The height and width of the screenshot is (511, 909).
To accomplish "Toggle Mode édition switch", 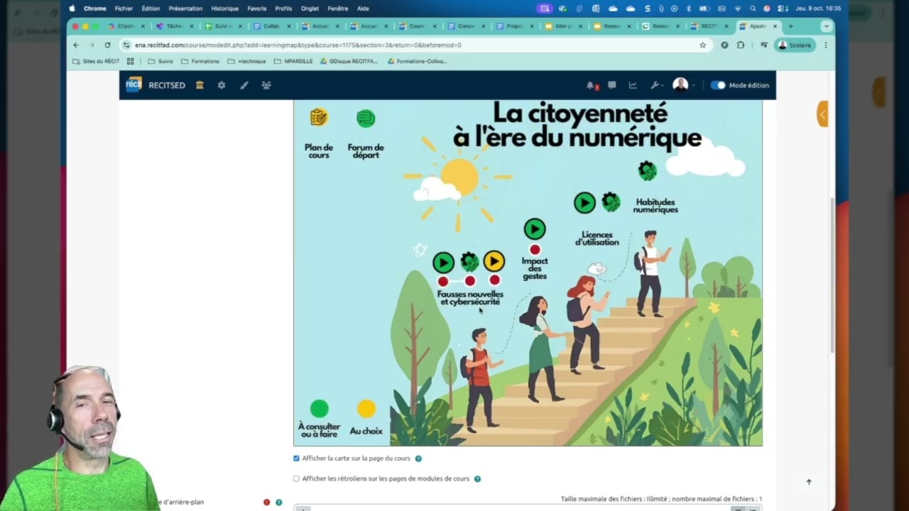I will click(719, 85).
